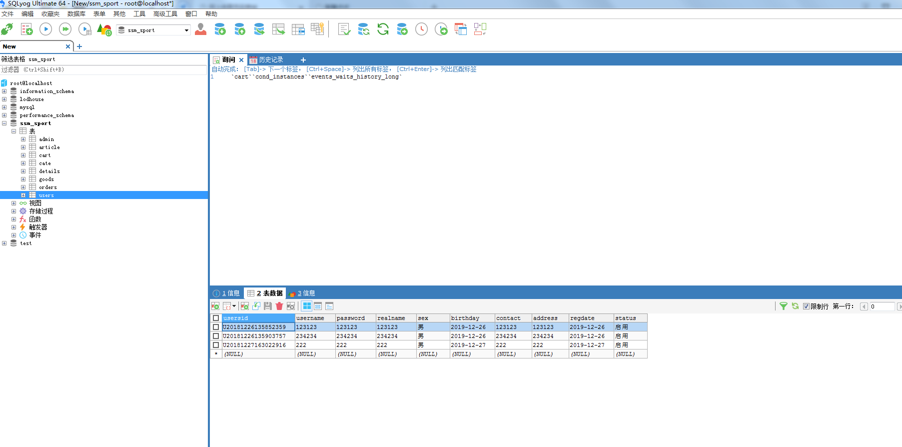The image size is (902, 447).
Task: Add a new query tab with plus button
Action: coord(303,60)
